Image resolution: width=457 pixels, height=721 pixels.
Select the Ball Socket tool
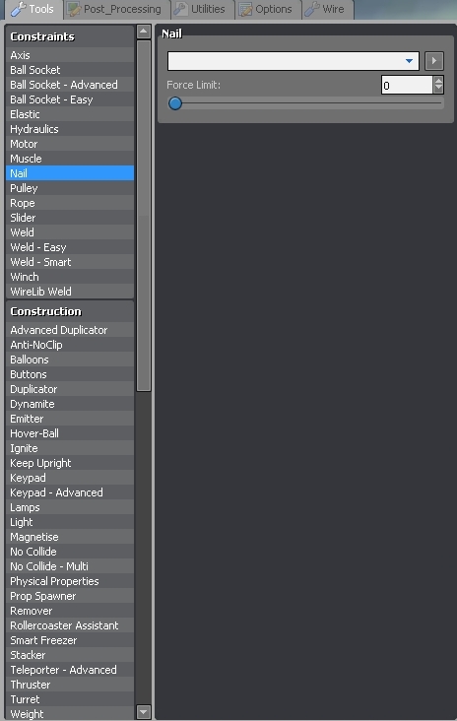pos(70,70)
